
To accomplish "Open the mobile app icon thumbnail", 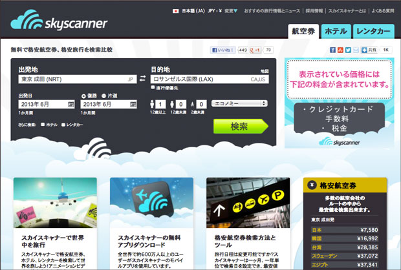I will pyautogui.click(x=151, y=203).
